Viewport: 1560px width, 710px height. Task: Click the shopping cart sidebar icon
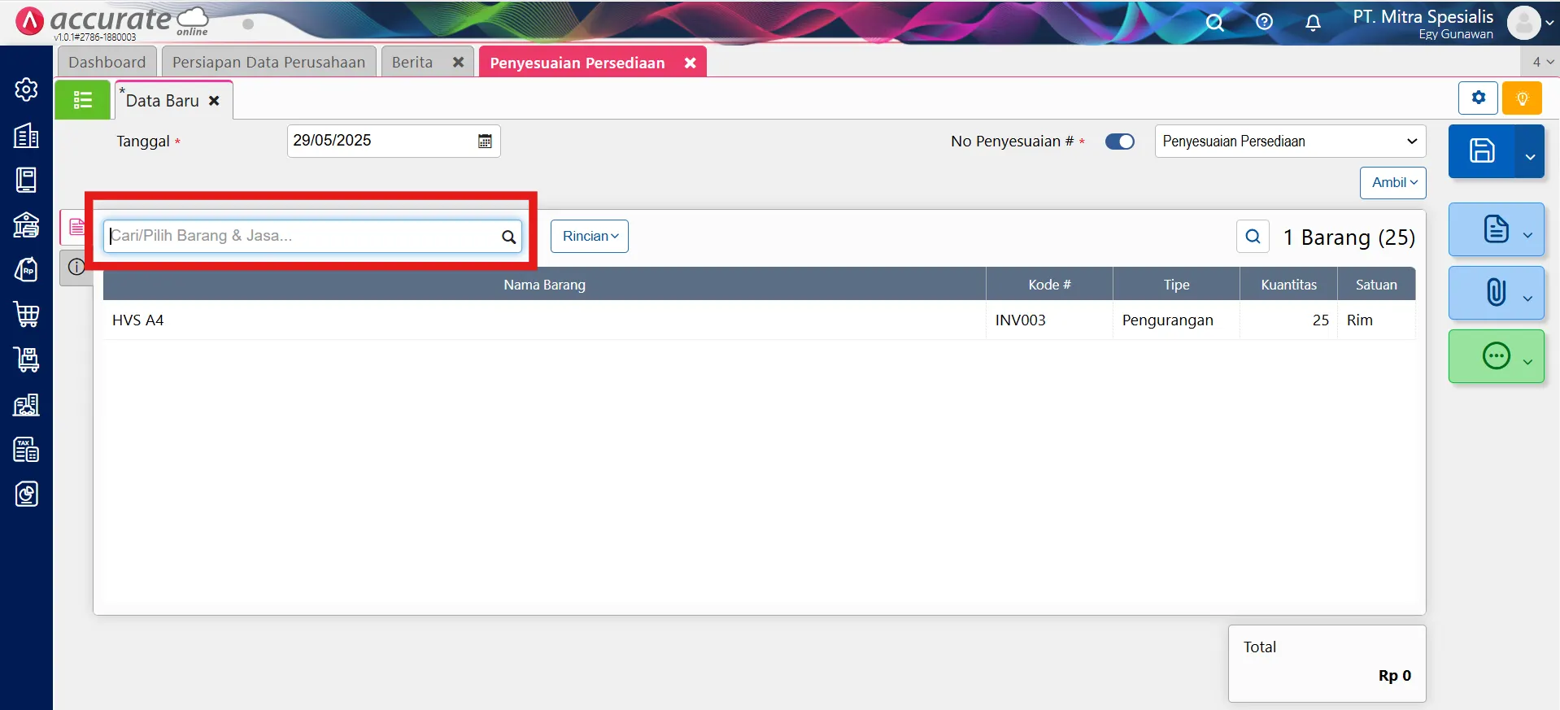click(26, 315)
